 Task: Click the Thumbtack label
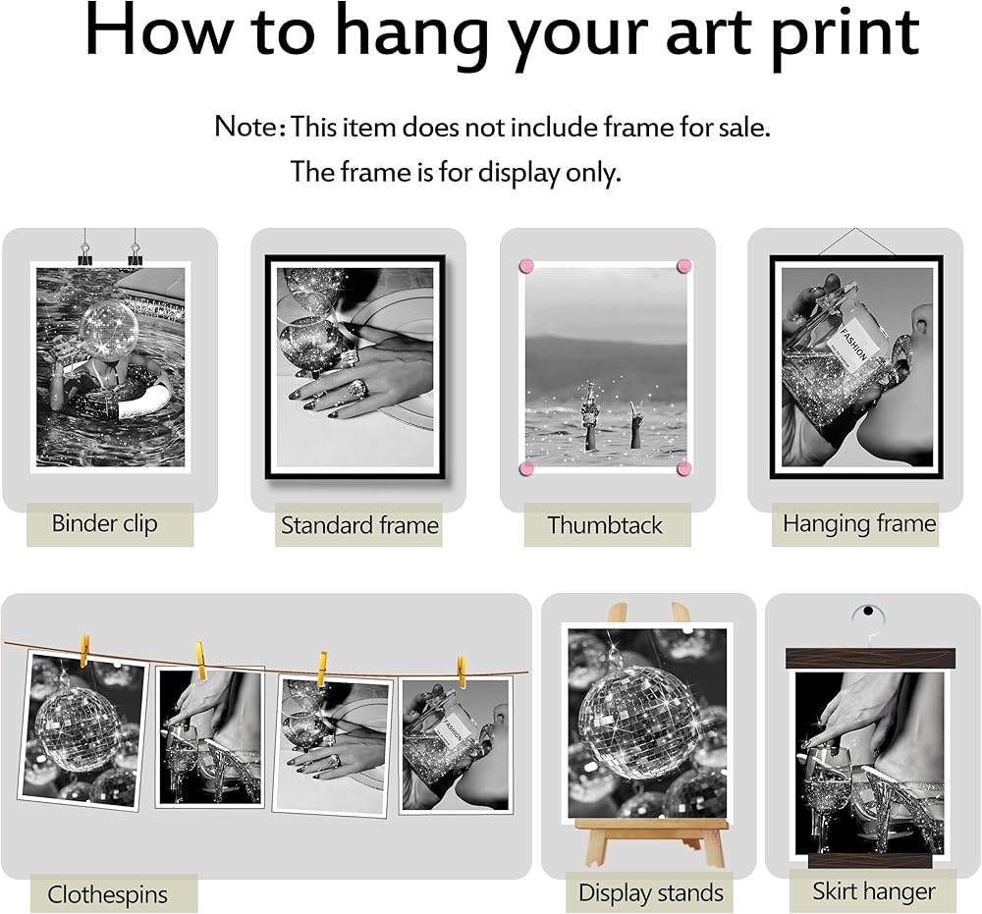pyautogui.click(x=604, y=524)
